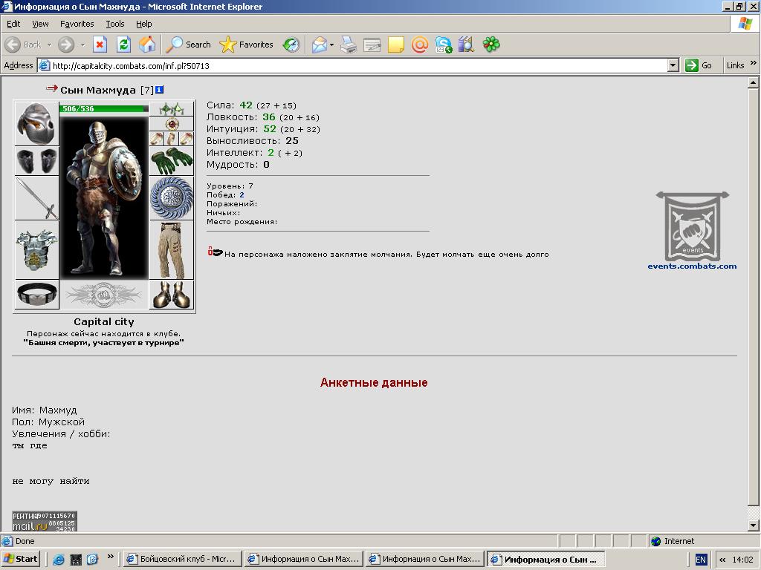This screenshot has width=761, height=570.
Task: Click the EN language indicator
Action: 701,560
